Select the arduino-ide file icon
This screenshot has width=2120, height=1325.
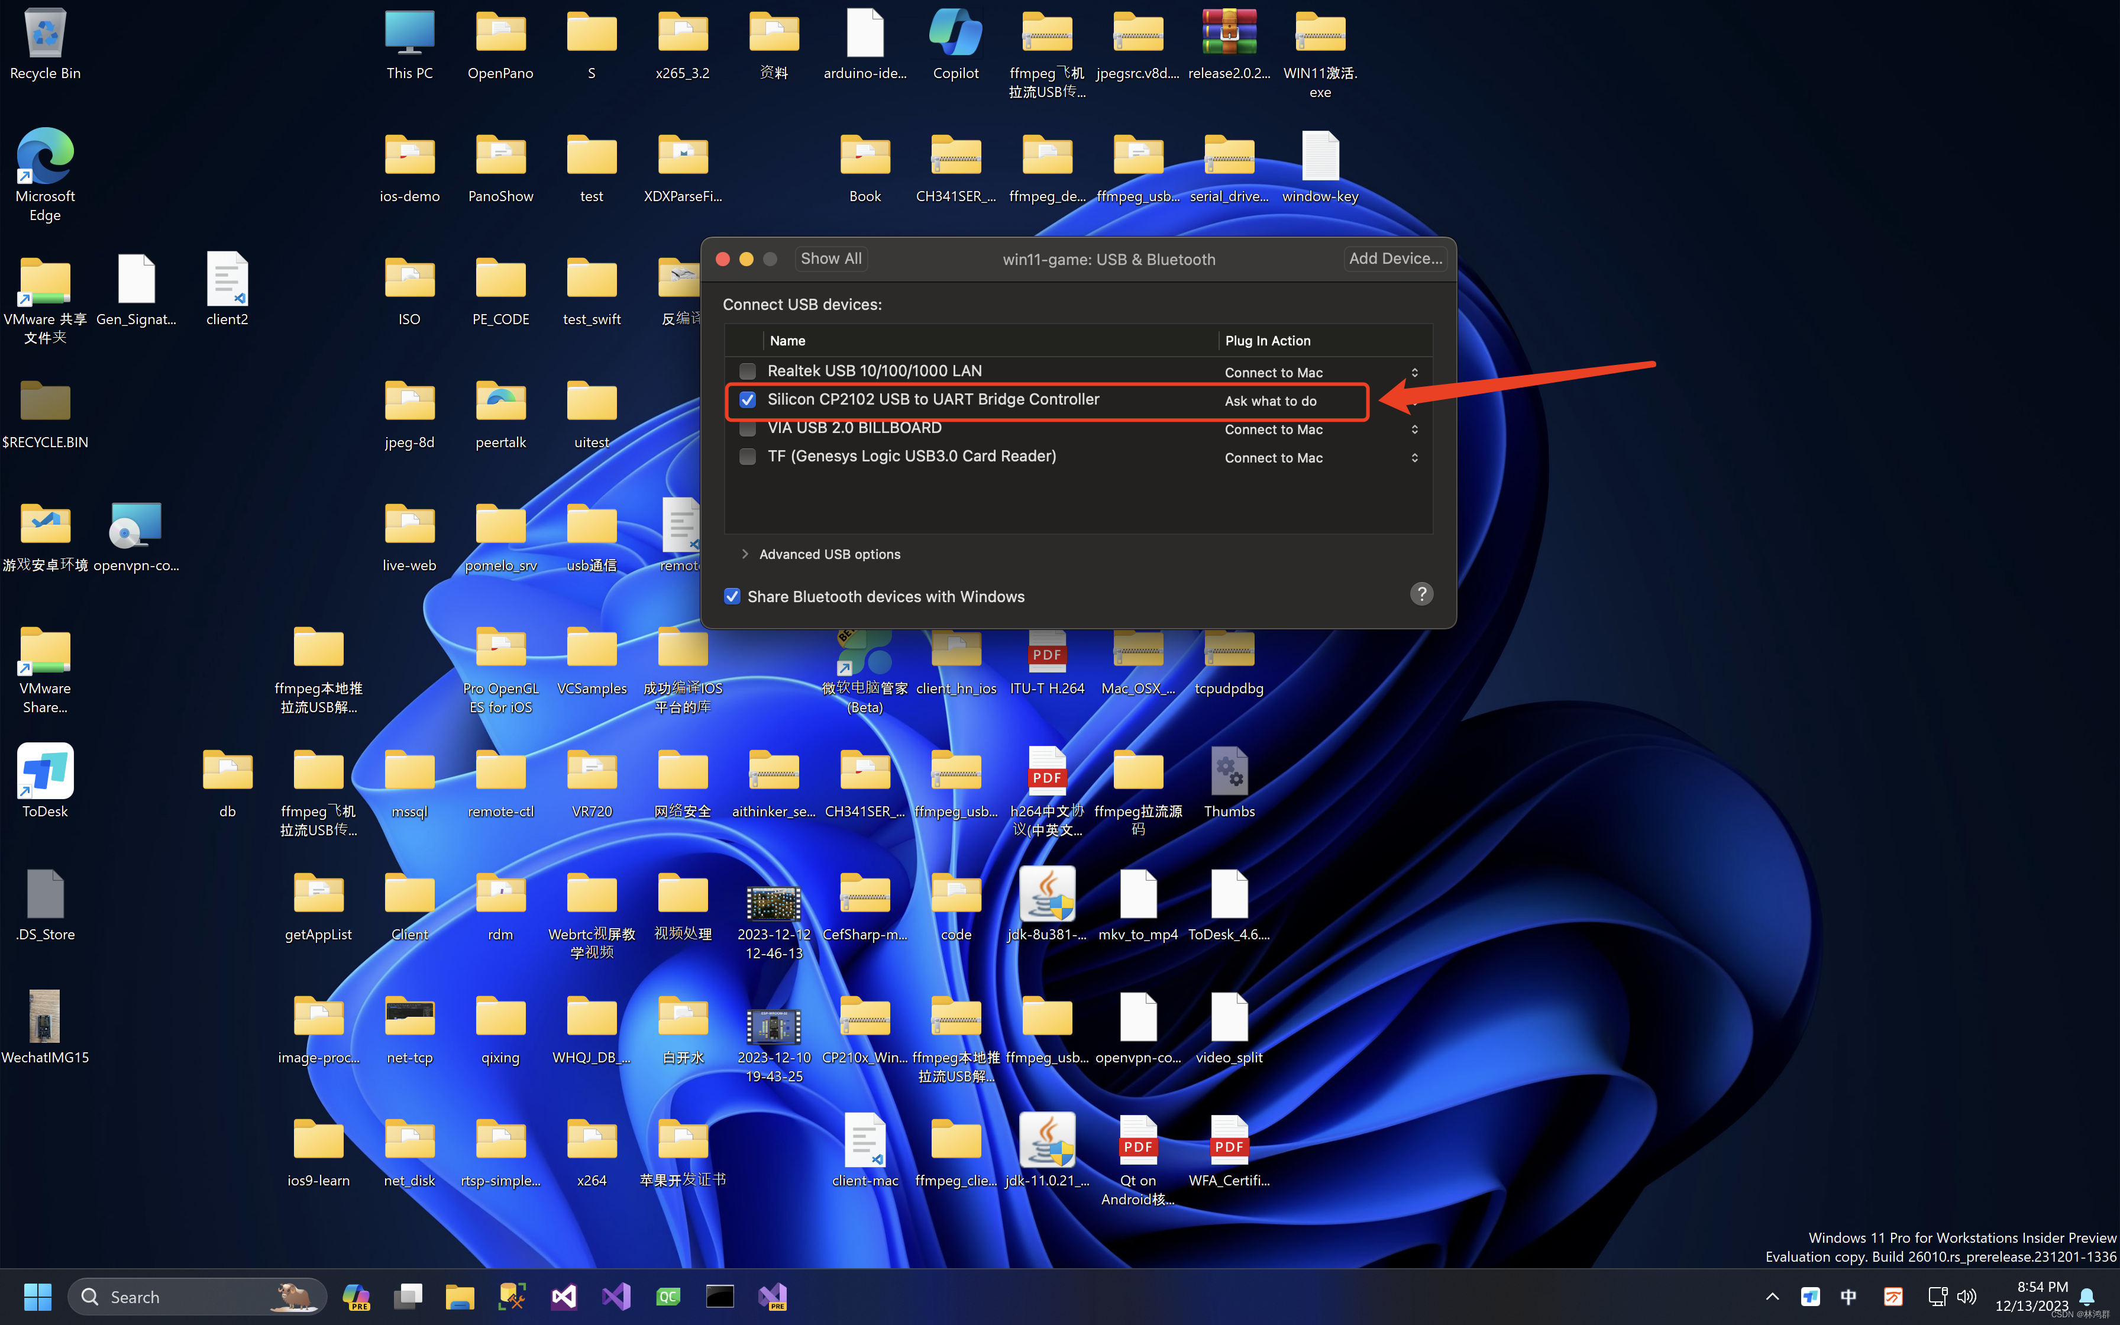click(x=865, y=44)
